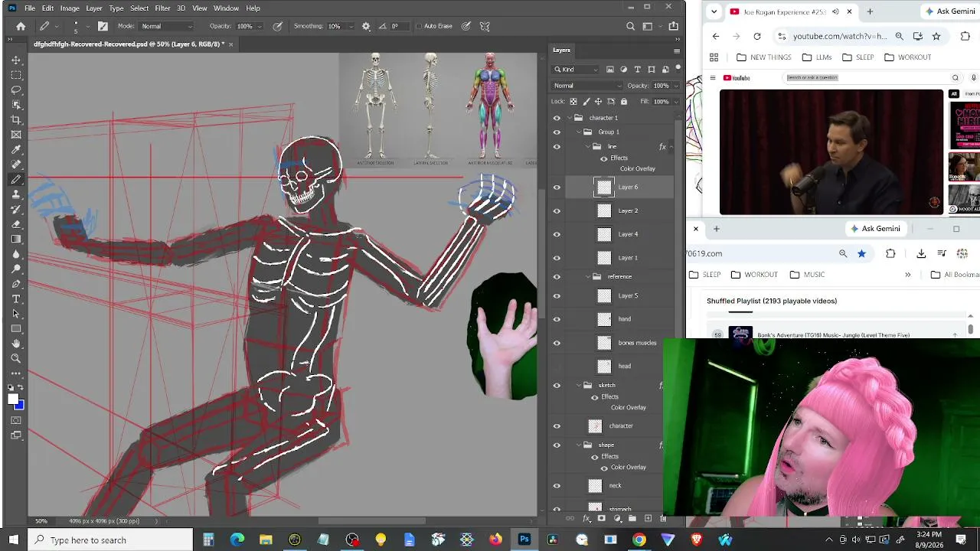Viewport: 980px width, 551px height.
Task: Select the Eyedropper tool
Action: (x=16, y=149)
